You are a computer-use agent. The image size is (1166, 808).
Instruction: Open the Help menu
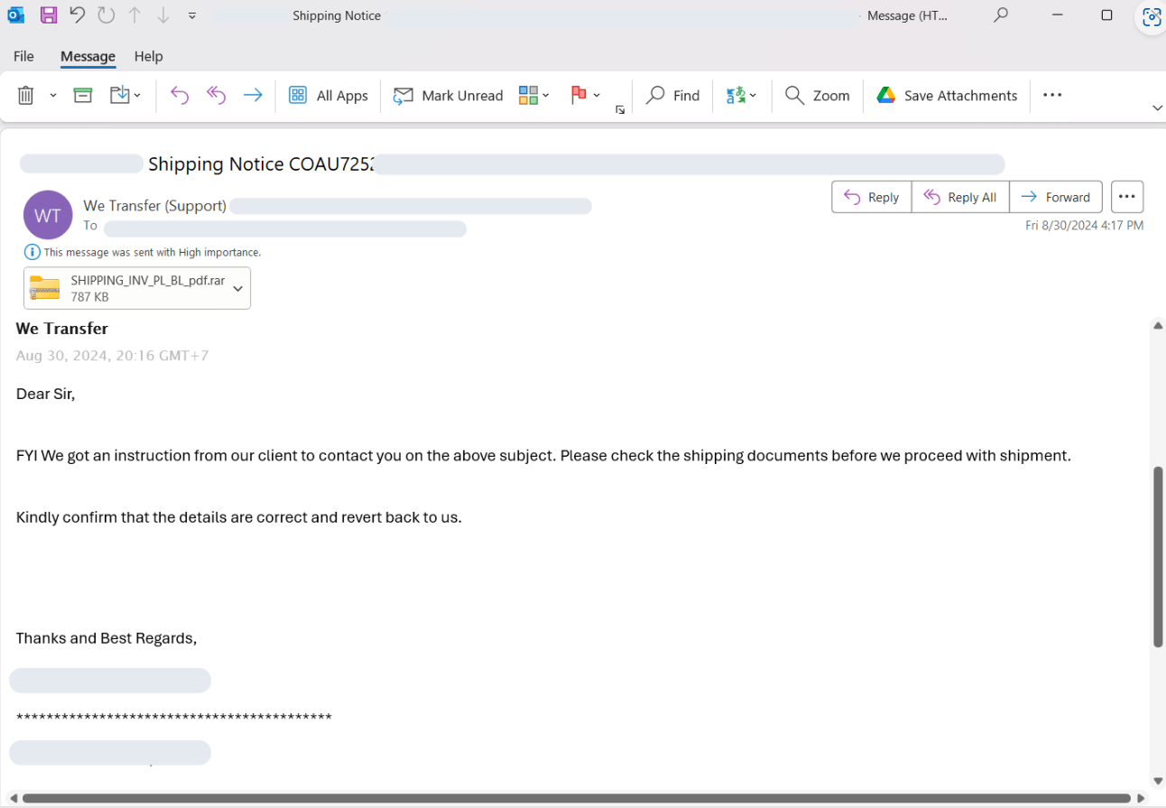(148, 56)
